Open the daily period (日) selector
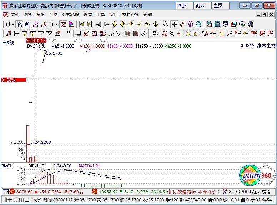 click(8, 24)
